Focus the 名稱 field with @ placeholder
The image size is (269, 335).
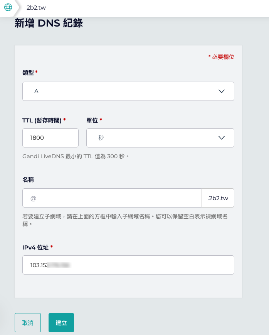pos(112,198)
